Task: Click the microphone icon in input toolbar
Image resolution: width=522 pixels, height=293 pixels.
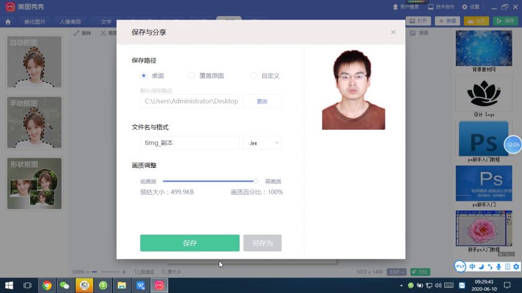Action: pyautogui.click(x=499, y=266)
